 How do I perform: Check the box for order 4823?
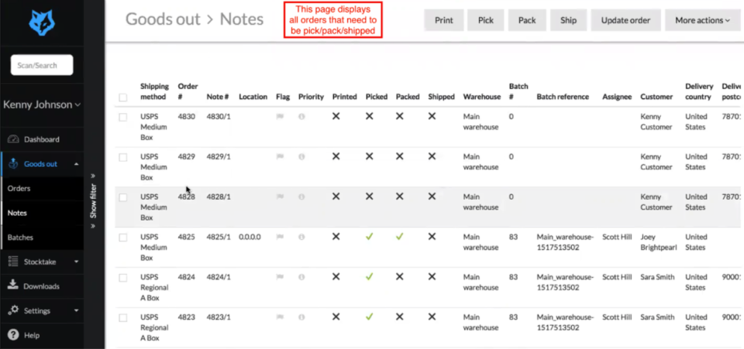[123, 318]
